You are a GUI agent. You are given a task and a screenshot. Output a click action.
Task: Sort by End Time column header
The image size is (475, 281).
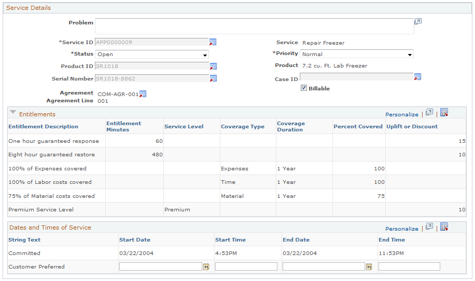coord(392,240)
